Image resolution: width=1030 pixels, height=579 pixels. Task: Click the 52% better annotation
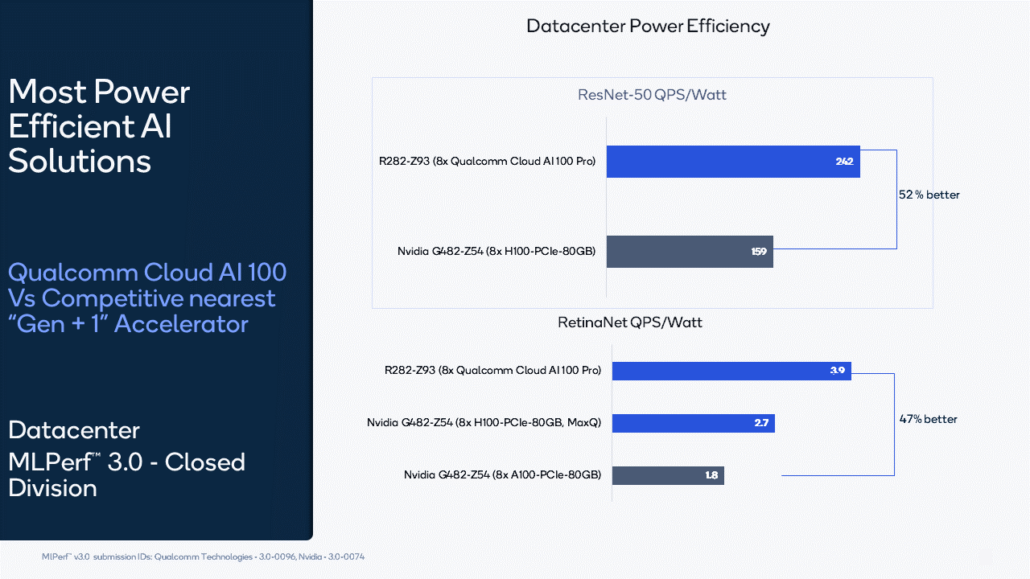(929, 195)
